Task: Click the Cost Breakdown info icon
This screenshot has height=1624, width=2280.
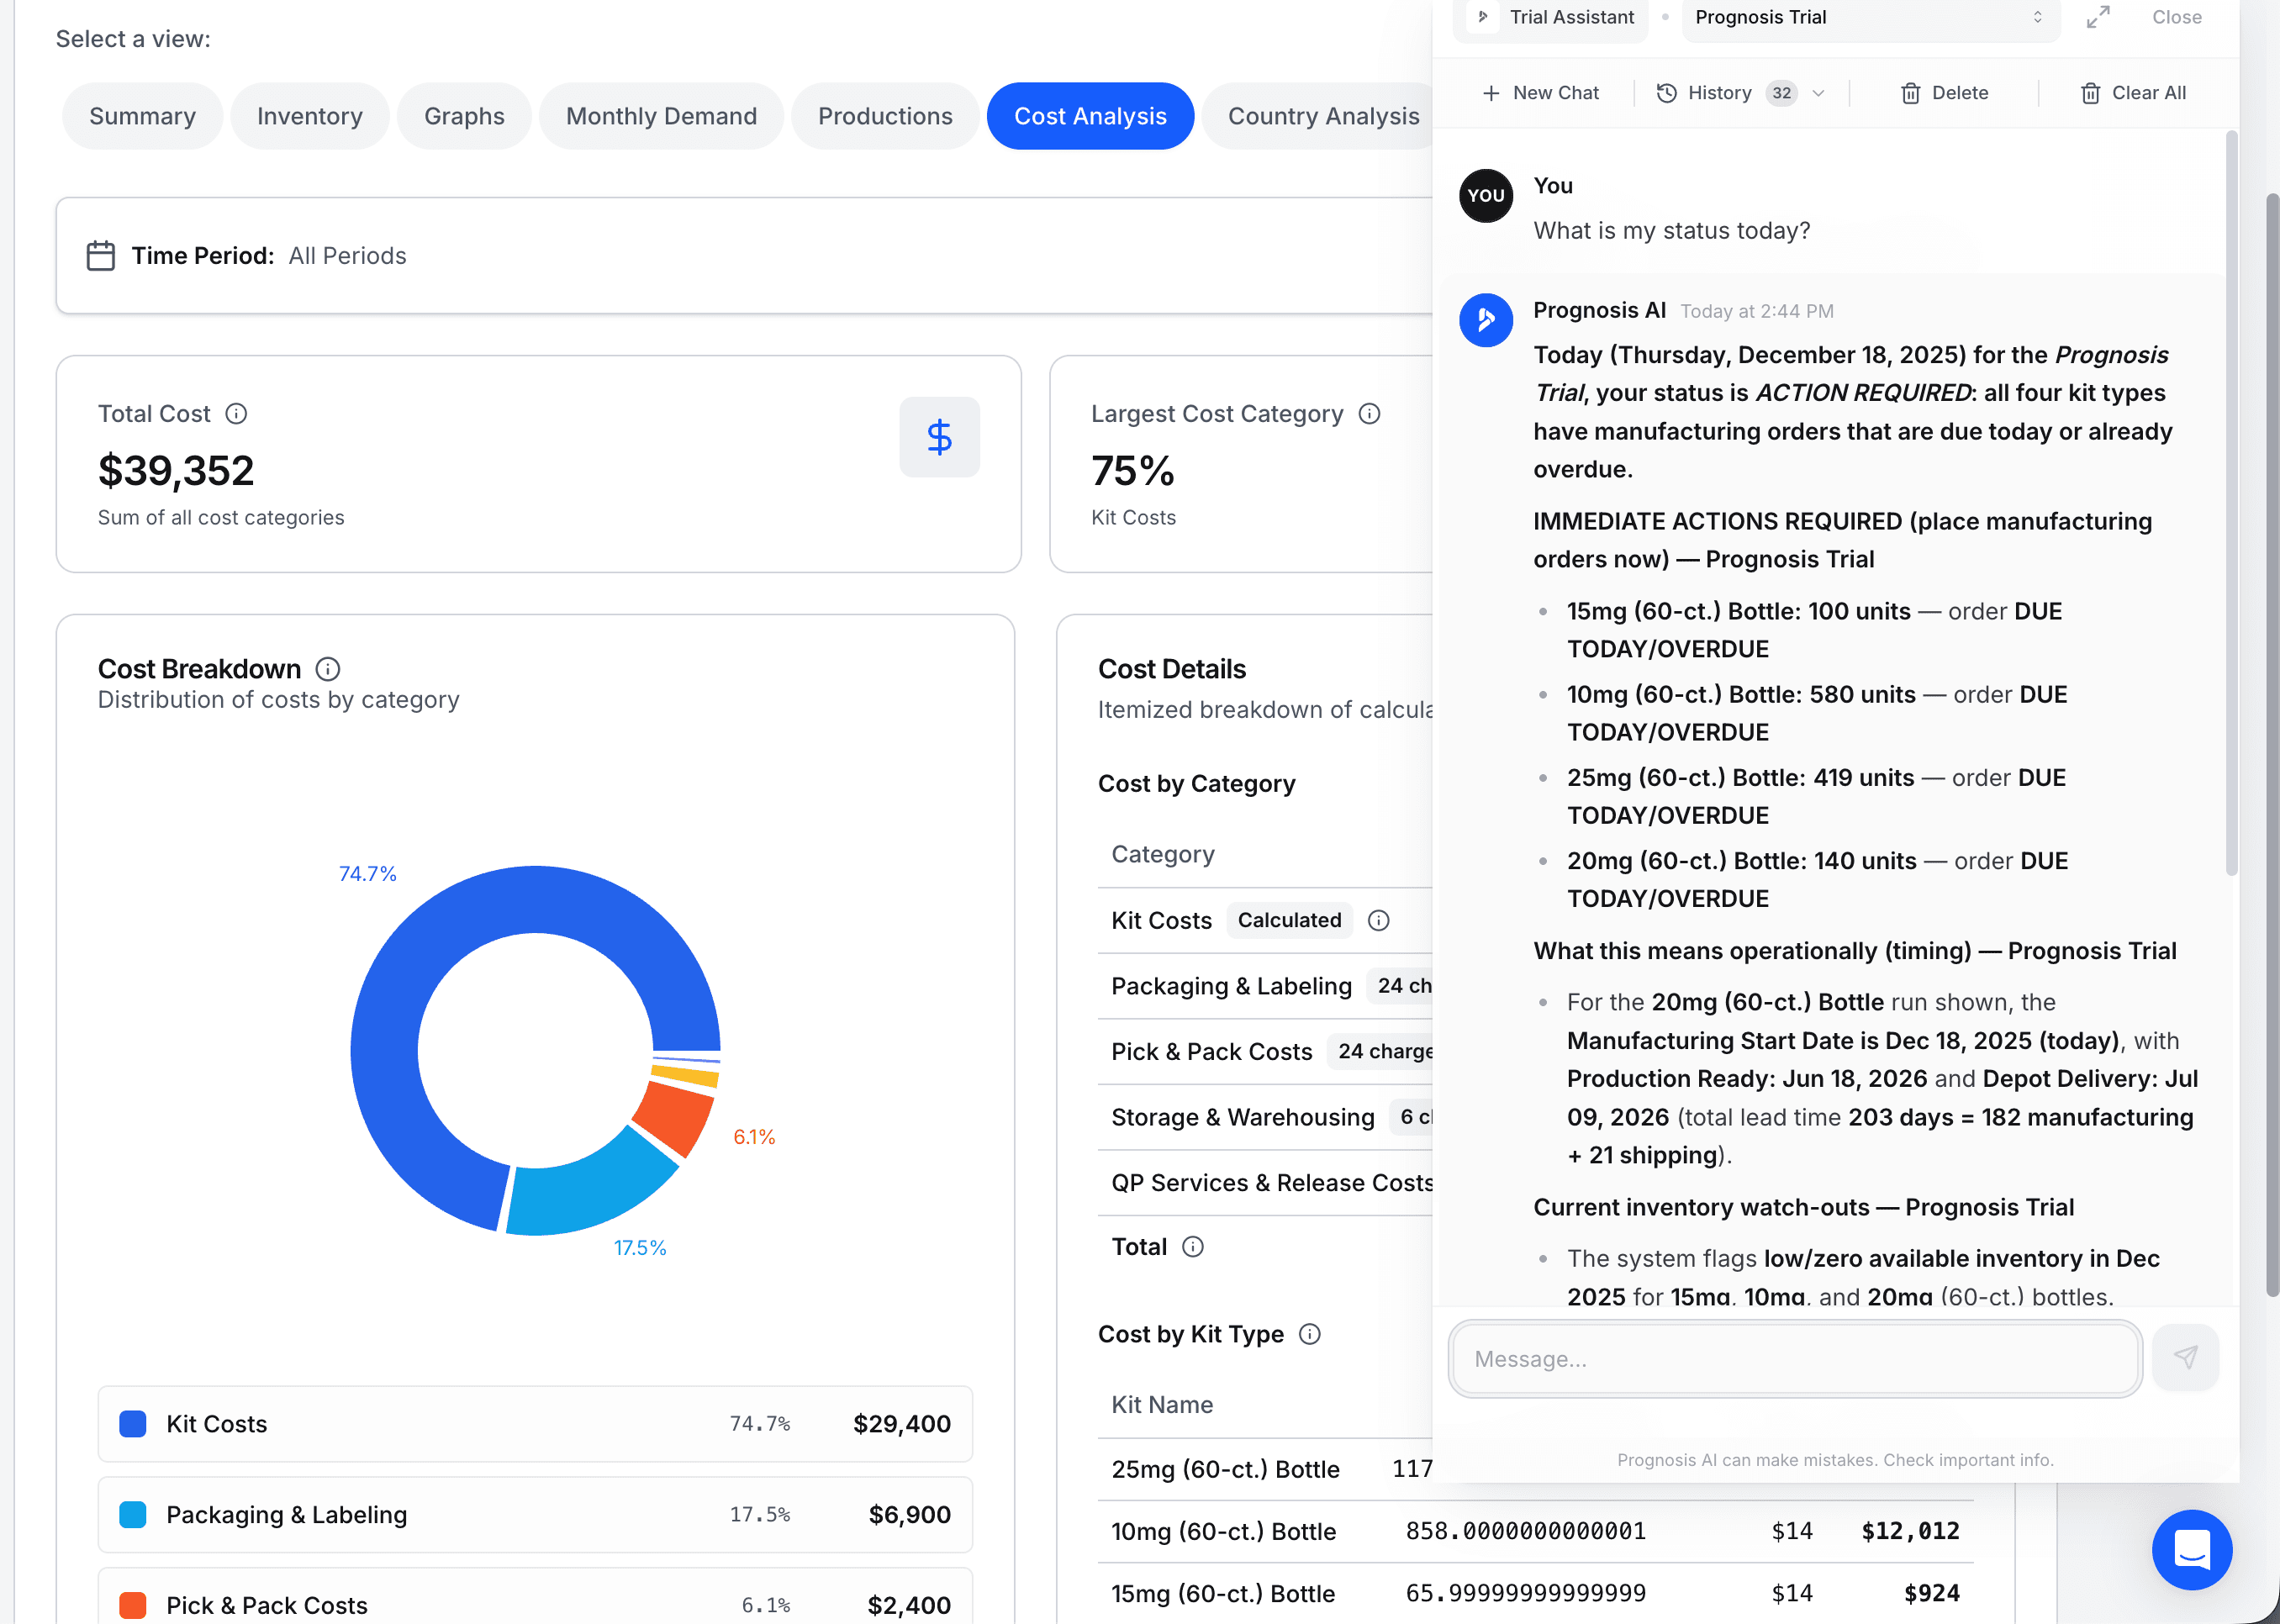Action: point(328,669)
